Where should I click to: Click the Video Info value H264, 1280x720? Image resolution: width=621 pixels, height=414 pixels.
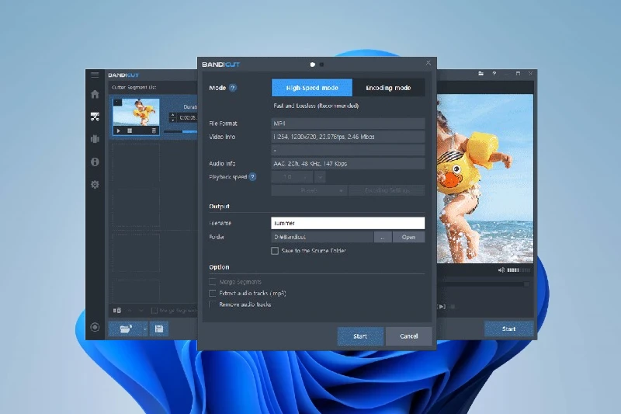point(348,137)
